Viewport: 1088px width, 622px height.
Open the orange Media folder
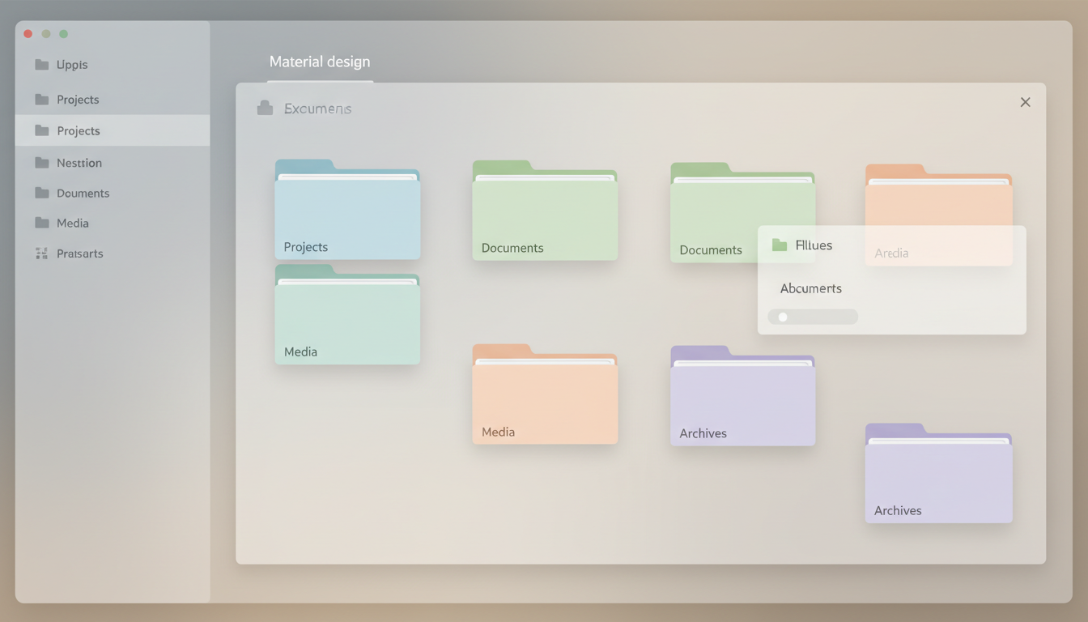pos(544,394)
